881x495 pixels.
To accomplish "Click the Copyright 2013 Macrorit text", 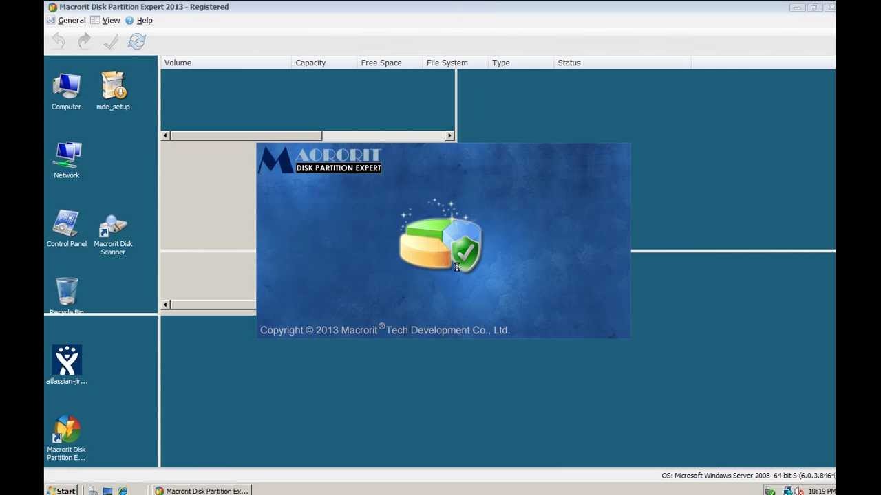I will (385, 330).
